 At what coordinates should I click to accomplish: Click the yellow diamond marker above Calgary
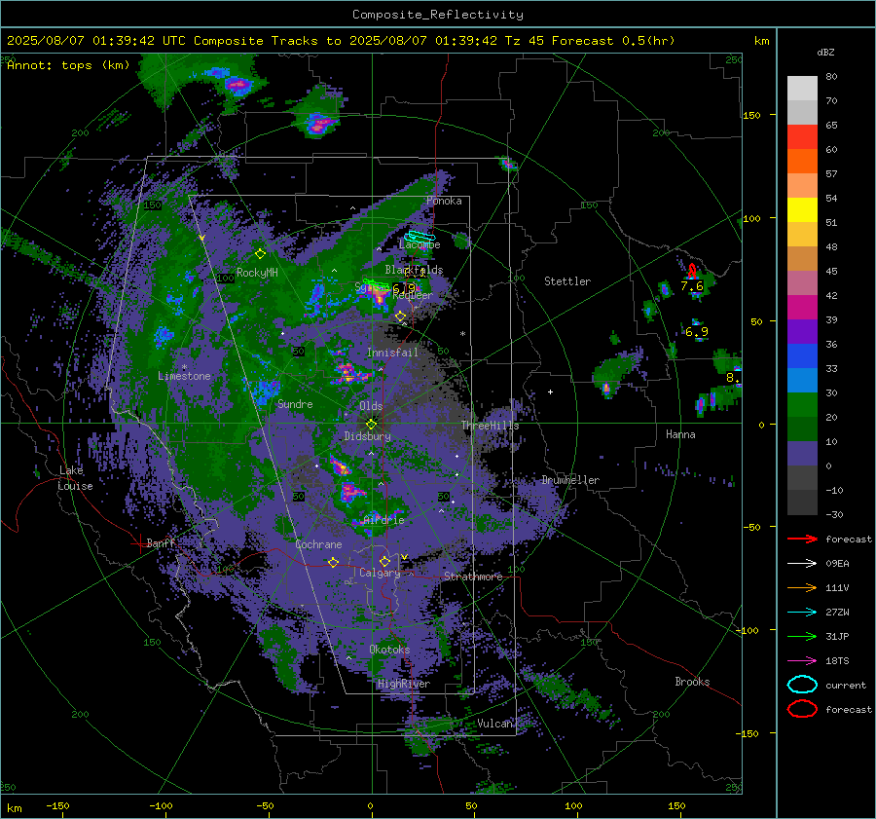click(x=384, y=561)
